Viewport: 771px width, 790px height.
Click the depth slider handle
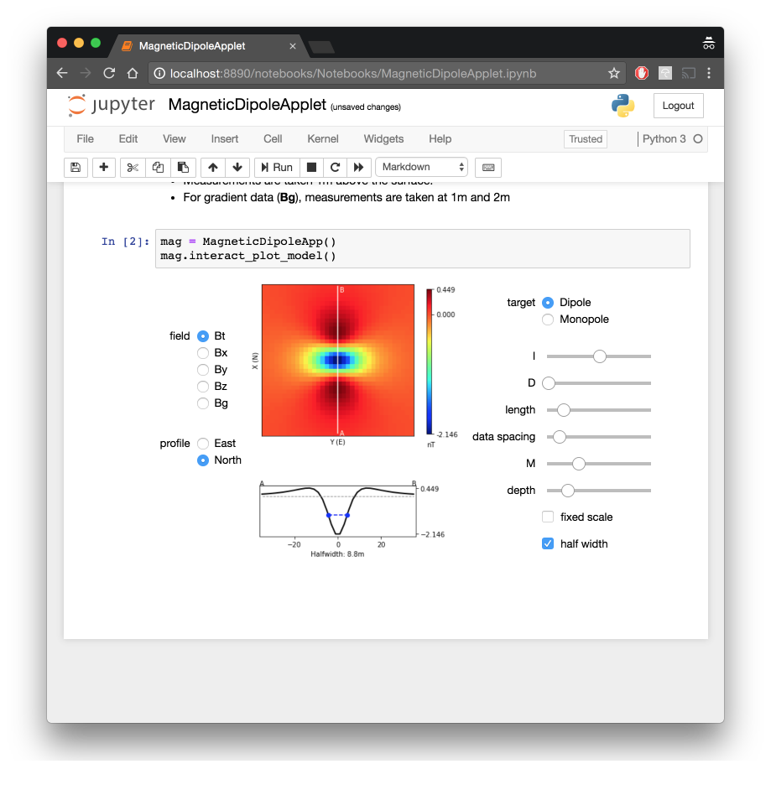coord(568,491)
